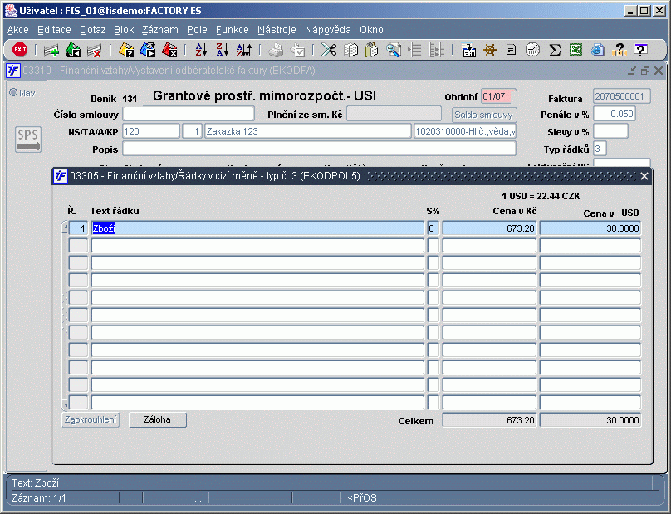Click the form export toolbar icon
The height and width of the screenshot is (514, 671).
pyautogui.click(x=468, y=51)
